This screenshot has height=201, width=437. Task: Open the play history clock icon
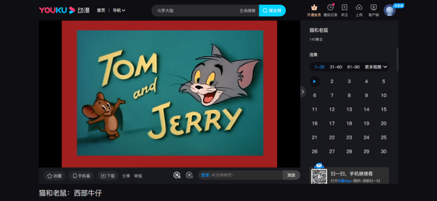coord(330,8)
